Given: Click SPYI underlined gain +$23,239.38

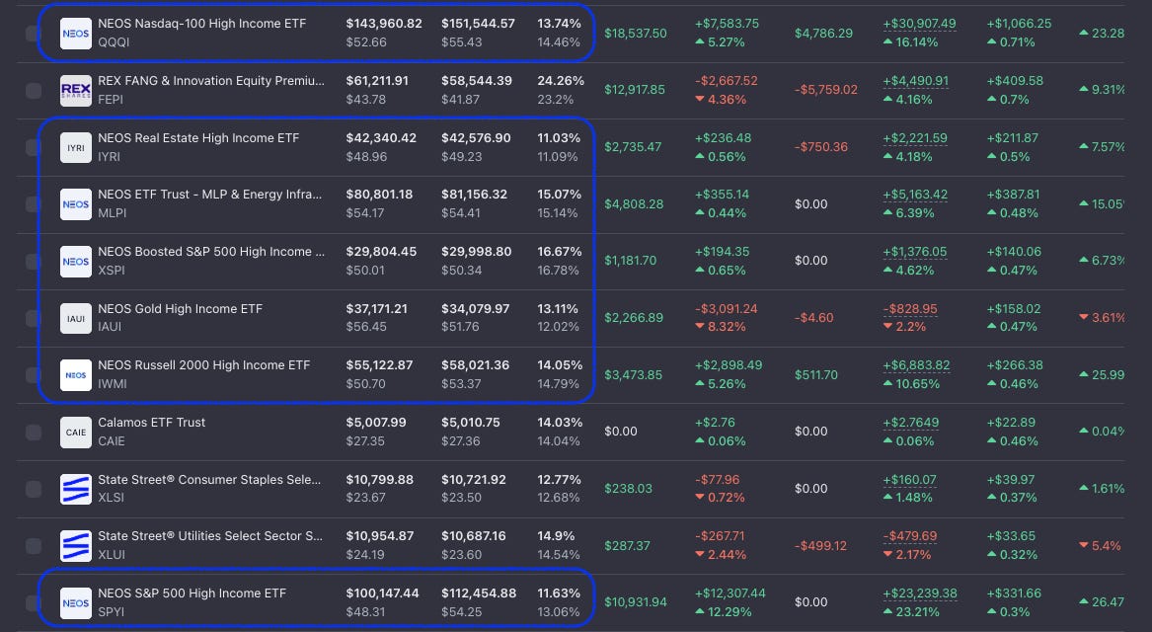Looking at the screenshot, I should [x=917, y=593].
